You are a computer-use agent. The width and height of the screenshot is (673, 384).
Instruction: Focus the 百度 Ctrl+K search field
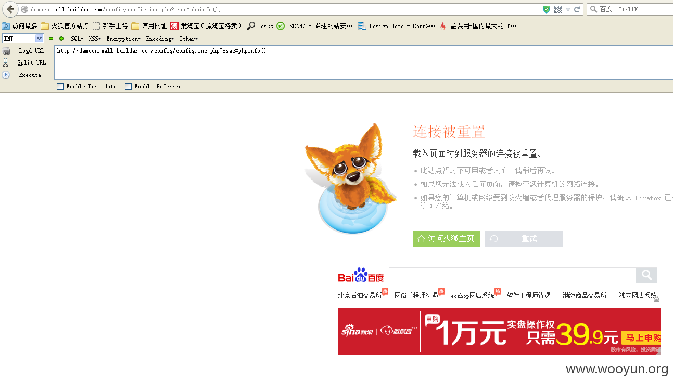click(x=630, y=9)
